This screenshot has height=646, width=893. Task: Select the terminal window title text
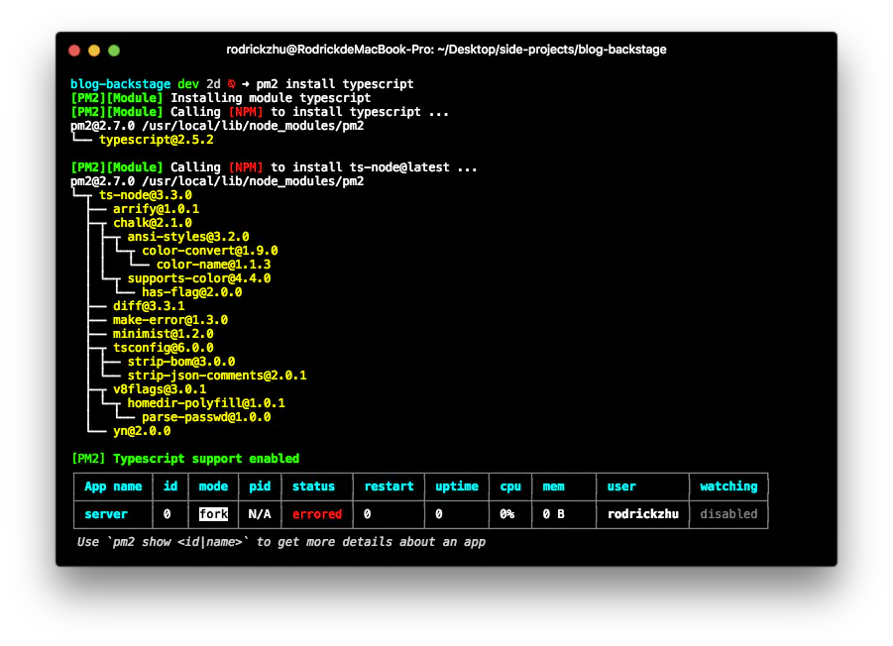[446, 50]
